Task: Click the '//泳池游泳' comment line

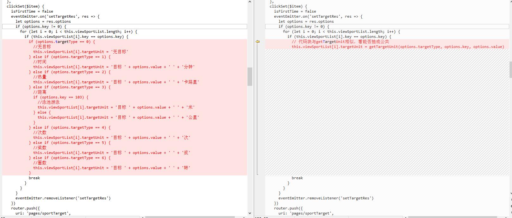Action: [x=48, y=102]
